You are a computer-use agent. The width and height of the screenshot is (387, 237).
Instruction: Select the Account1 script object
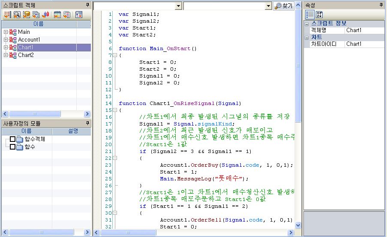pyautogui.click(x=29, y=40)
